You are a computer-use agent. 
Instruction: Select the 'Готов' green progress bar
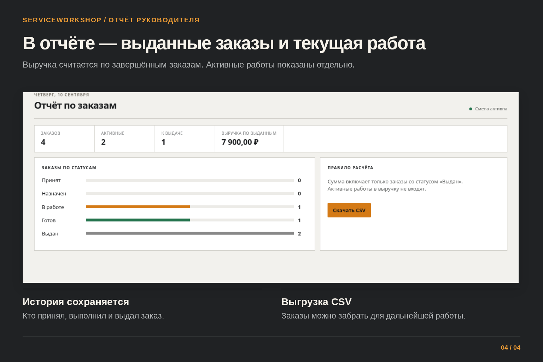[x=190, y=220]
